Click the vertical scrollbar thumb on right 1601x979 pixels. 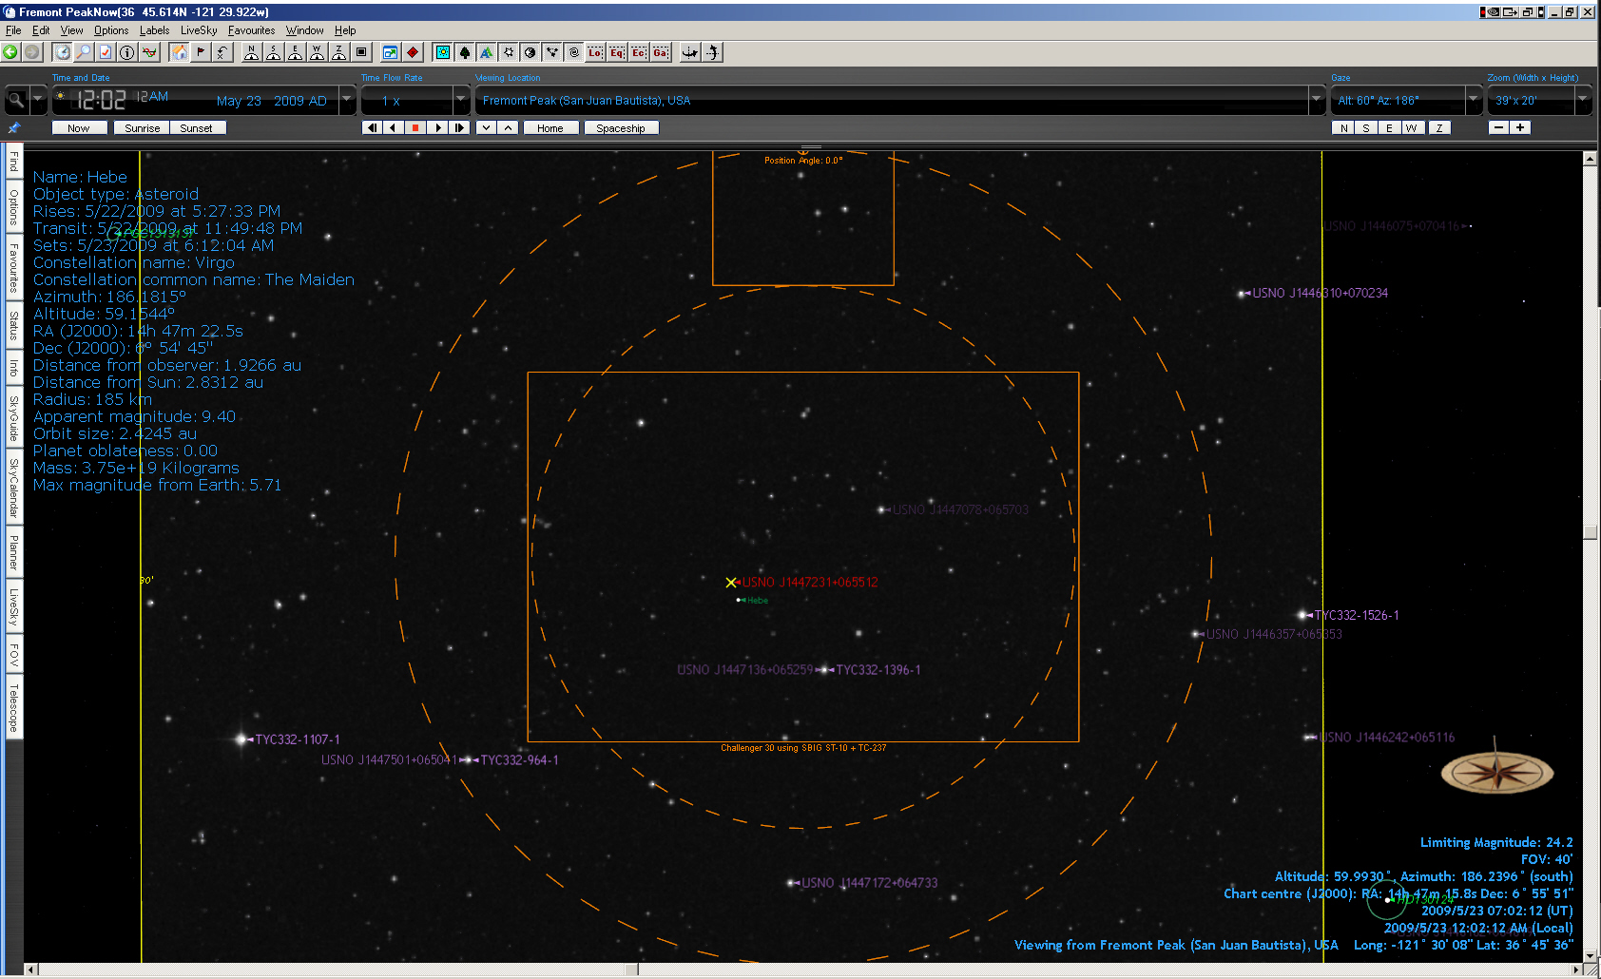1590,532
